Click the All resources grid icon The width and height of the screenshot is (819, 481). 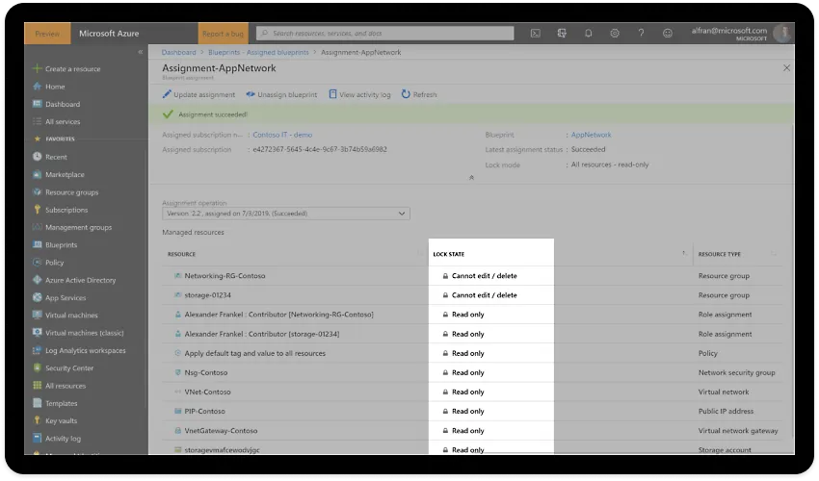click(x=37, y=386)
